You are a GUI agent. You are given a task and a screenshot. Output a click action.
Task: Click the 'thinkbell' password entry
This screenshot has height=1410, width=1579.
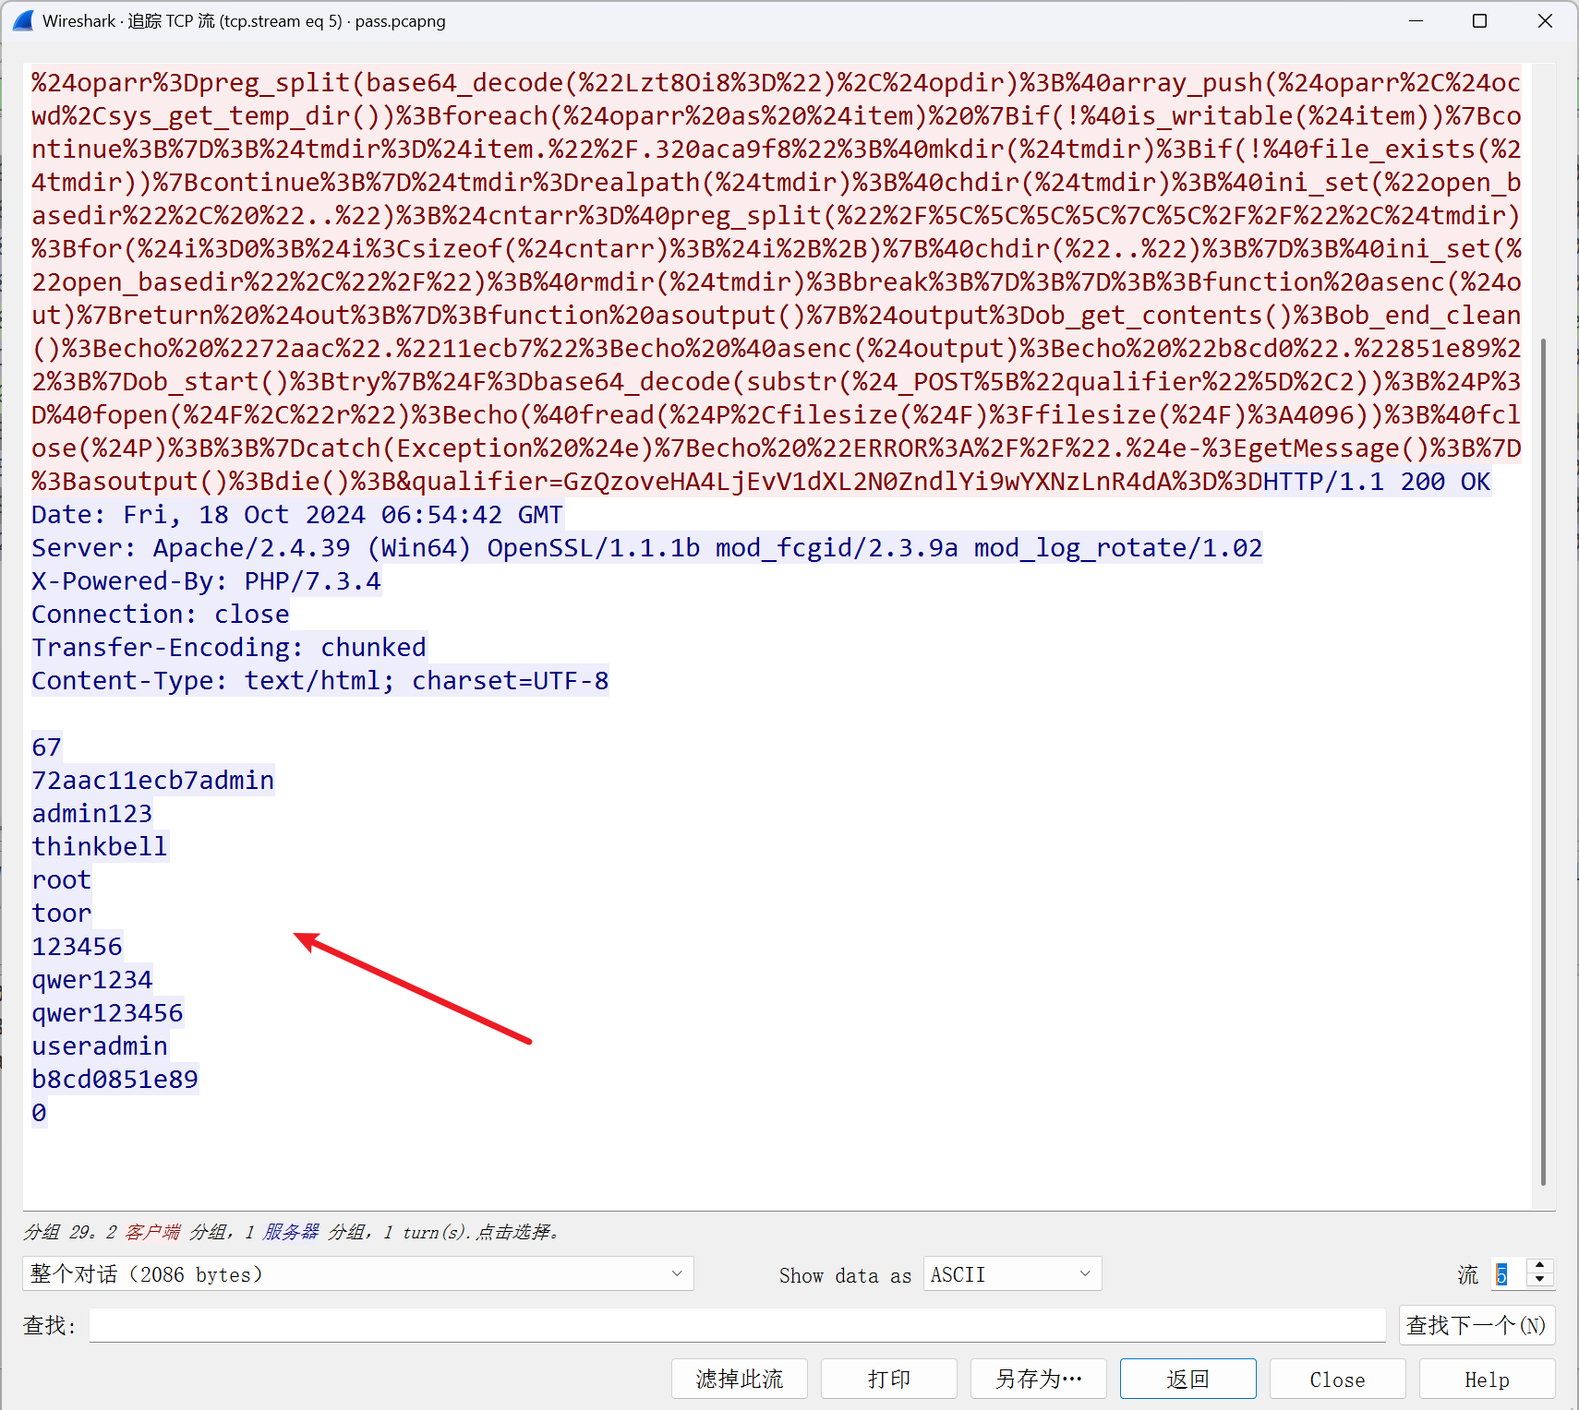[x=100, y=847]
